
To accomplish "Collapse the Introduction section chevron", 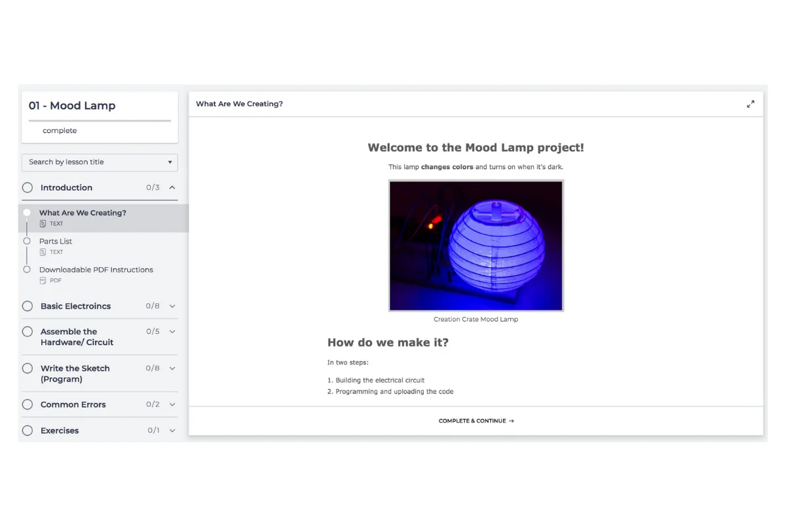I will point(172,187).
